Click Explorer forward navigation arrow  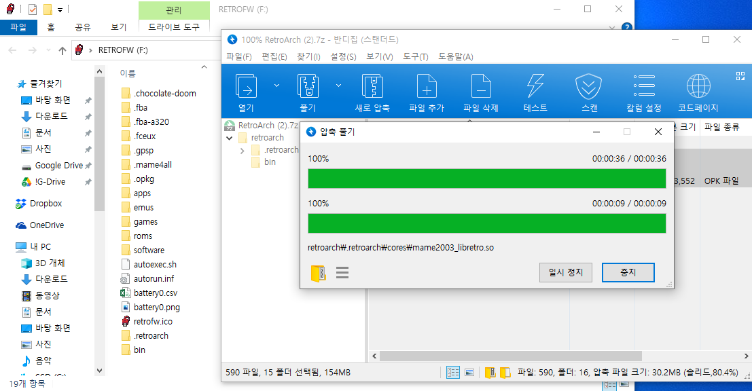pos(32,50)
